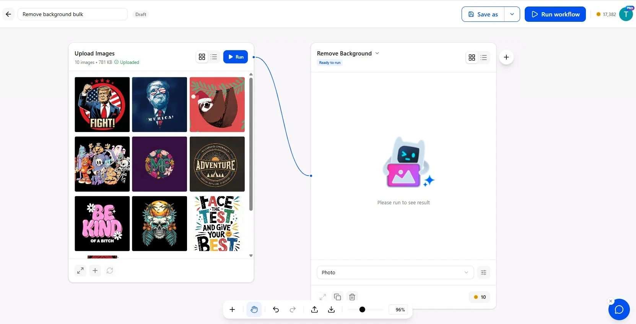Expand the Remove Background node title dropdown
The width and height of the screenshot is (636, 324).
pos(377,53)
